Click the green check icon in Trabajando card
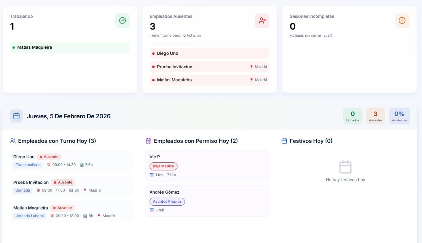The image size is (422, 243). click(x=122, y=21)
